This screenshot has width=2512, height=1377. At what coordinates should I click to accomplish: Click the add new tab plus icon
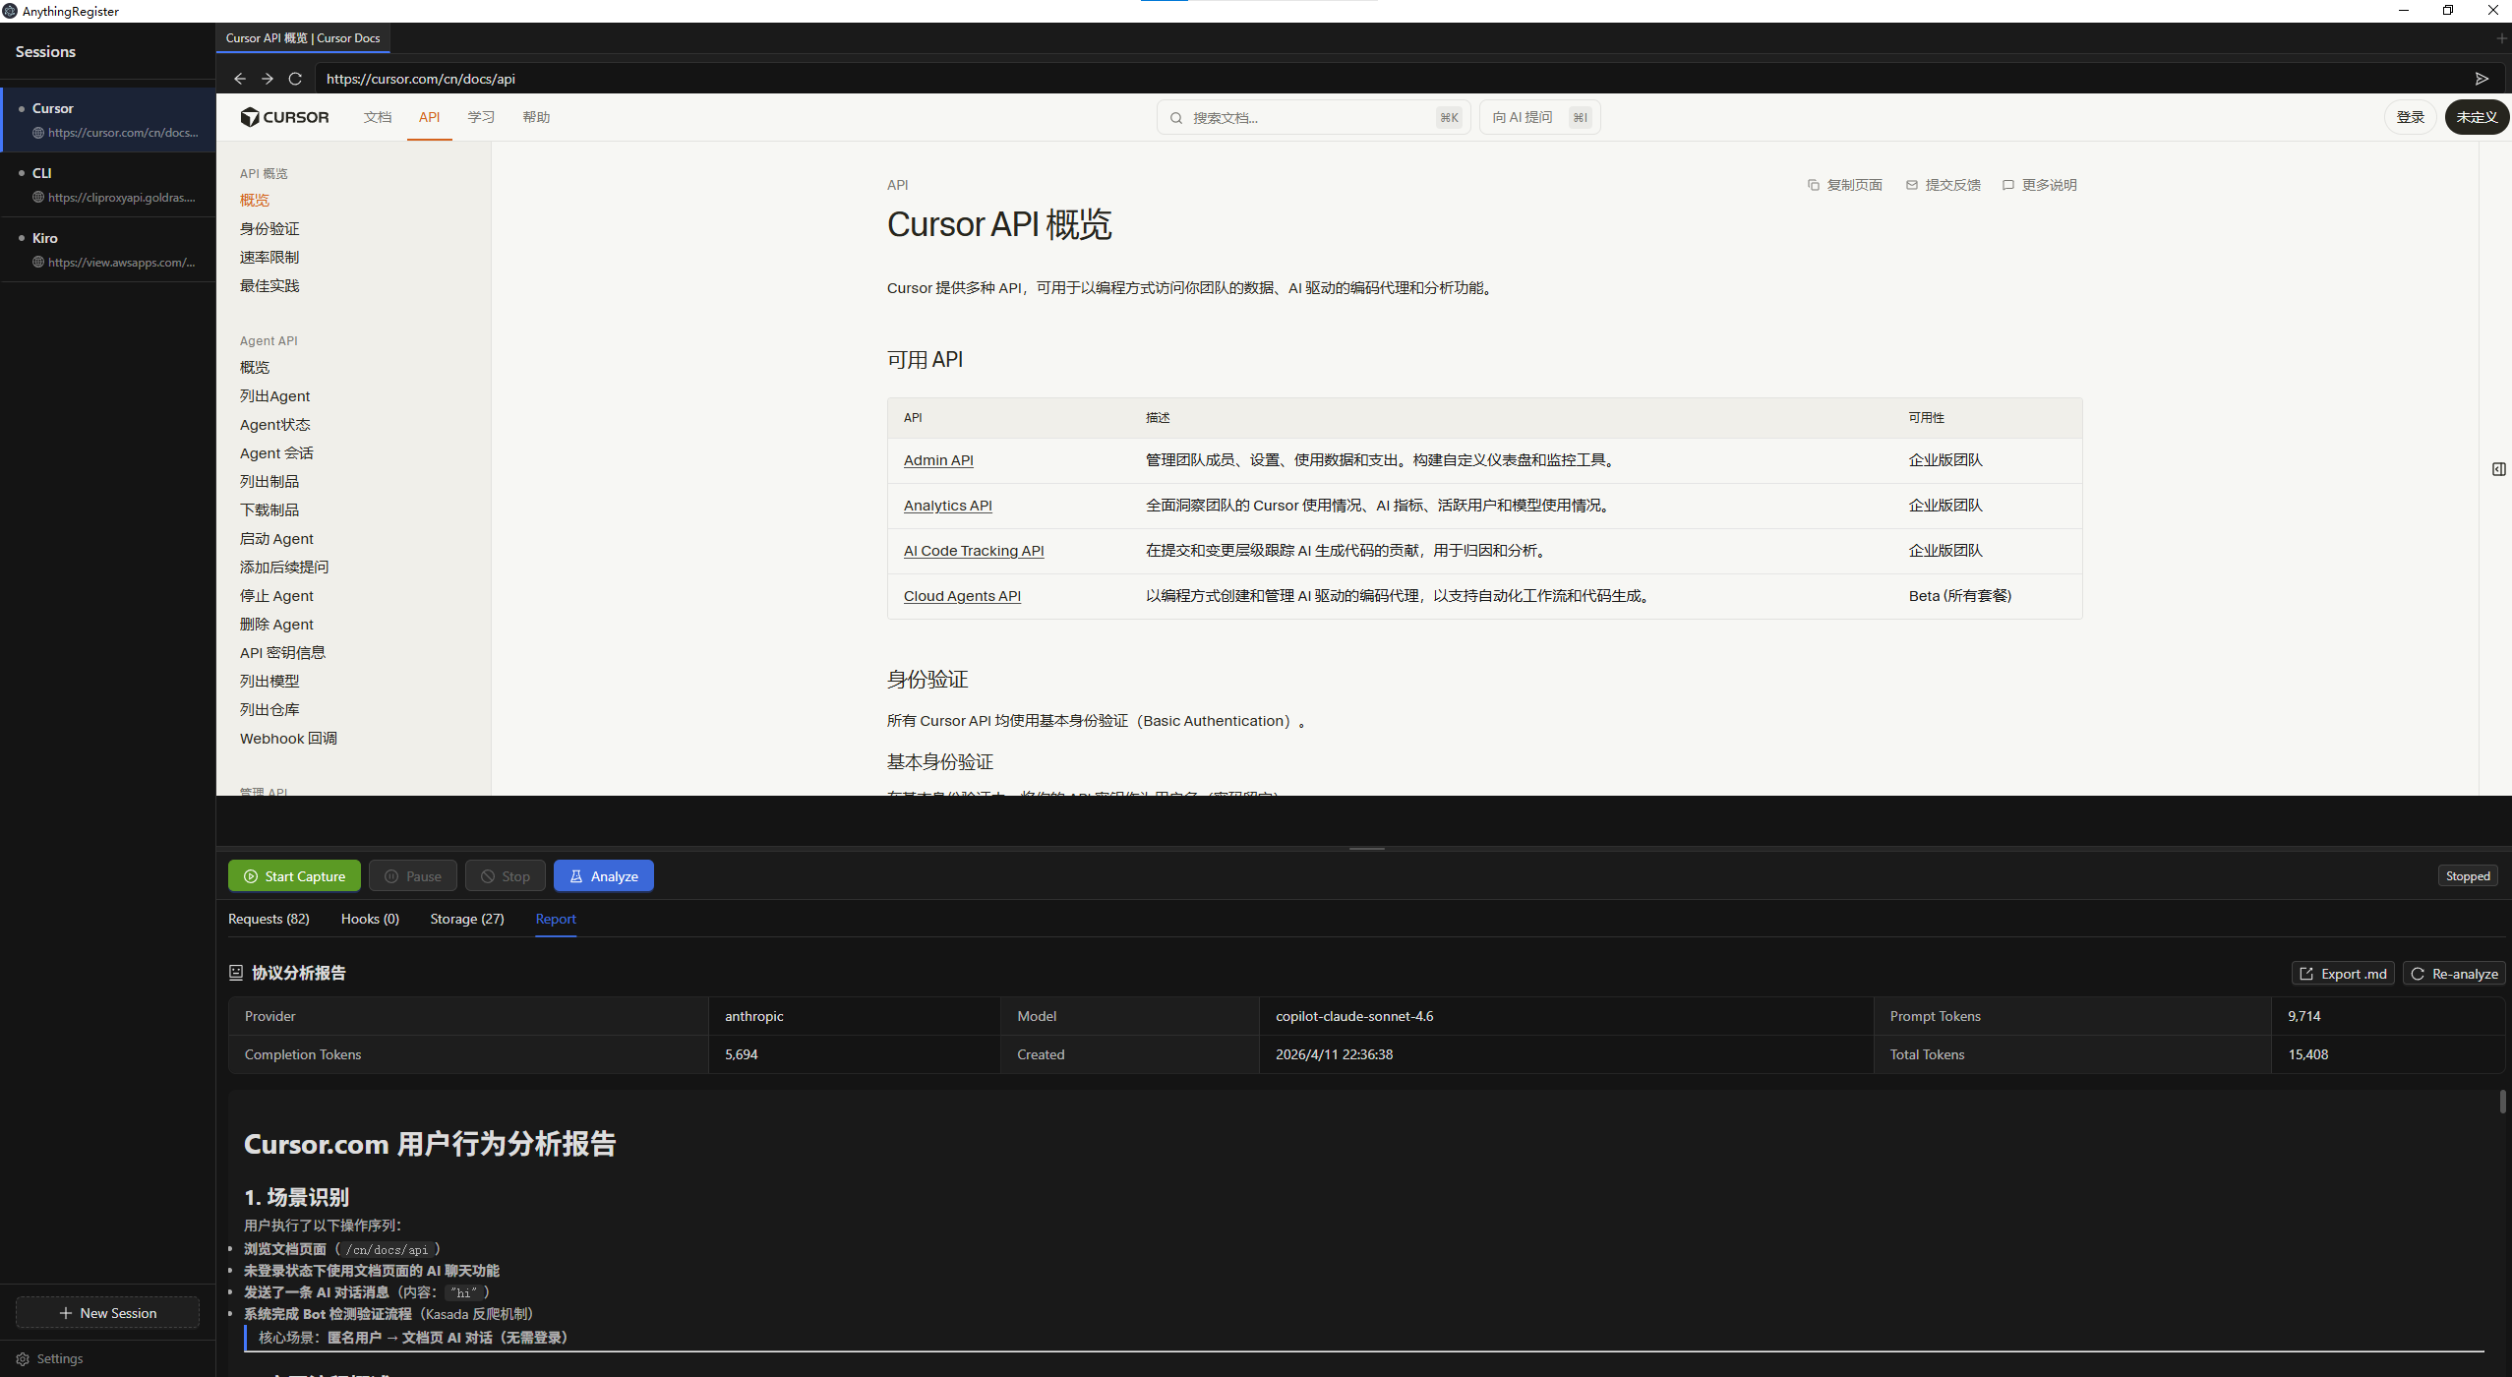tap(2501, 38)
